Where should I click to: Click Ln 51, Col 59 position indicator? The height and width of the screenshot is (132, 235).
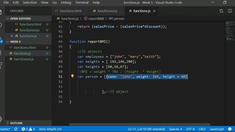point(147,129)
